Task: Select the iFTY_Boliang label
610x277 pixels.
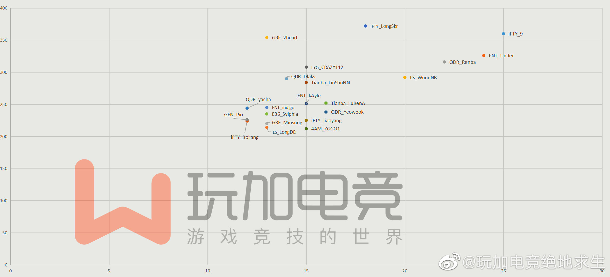Action: [245, 137]
